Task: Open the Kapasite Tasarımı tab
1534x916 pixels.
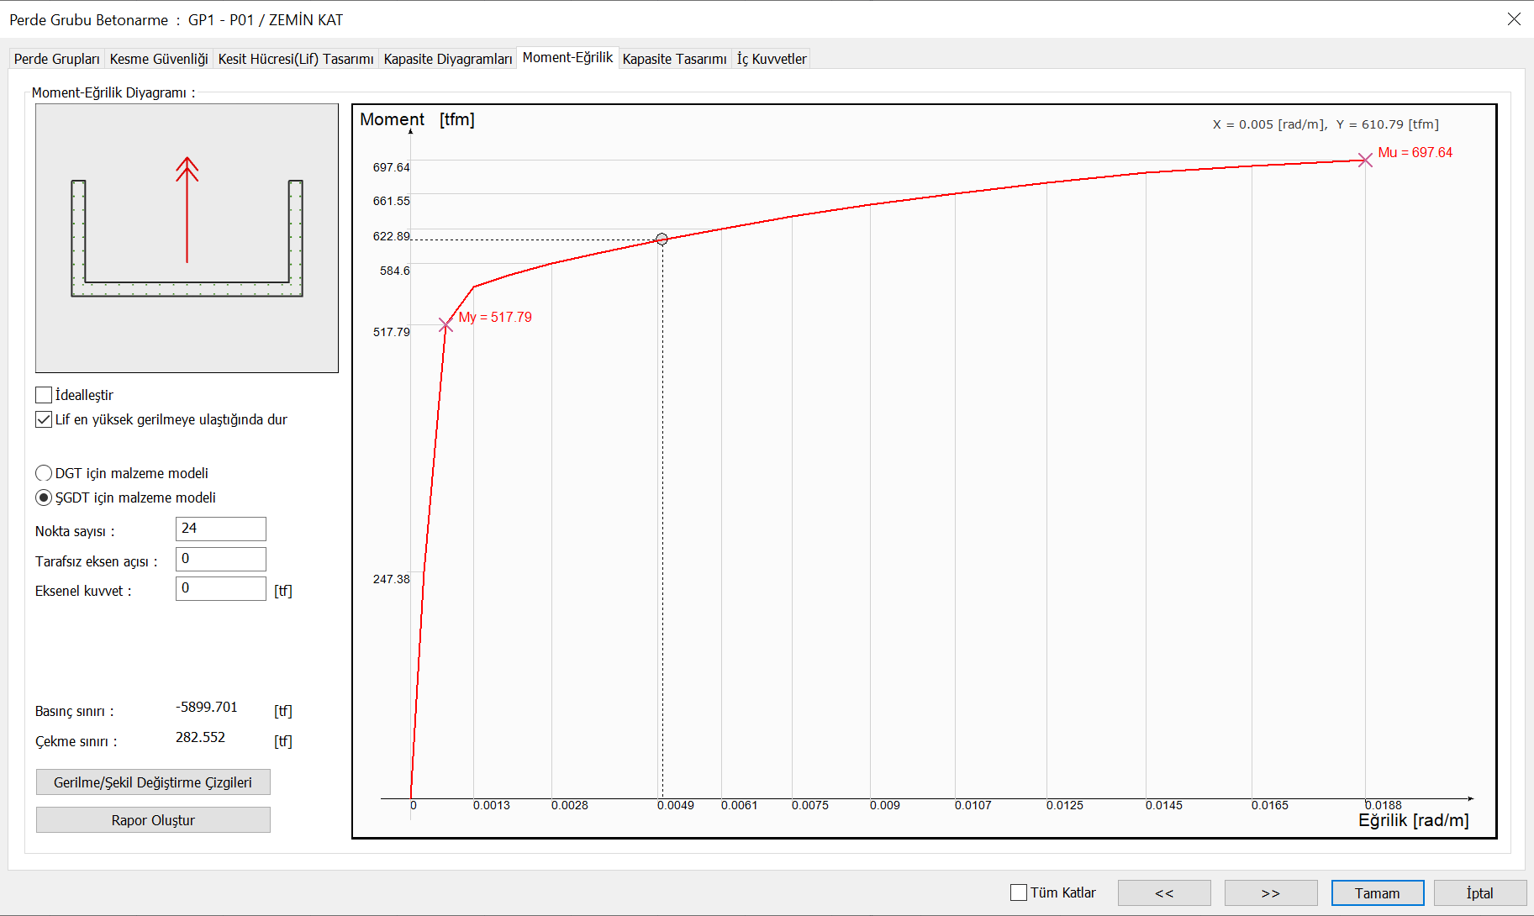Action: tap(675, 59)
